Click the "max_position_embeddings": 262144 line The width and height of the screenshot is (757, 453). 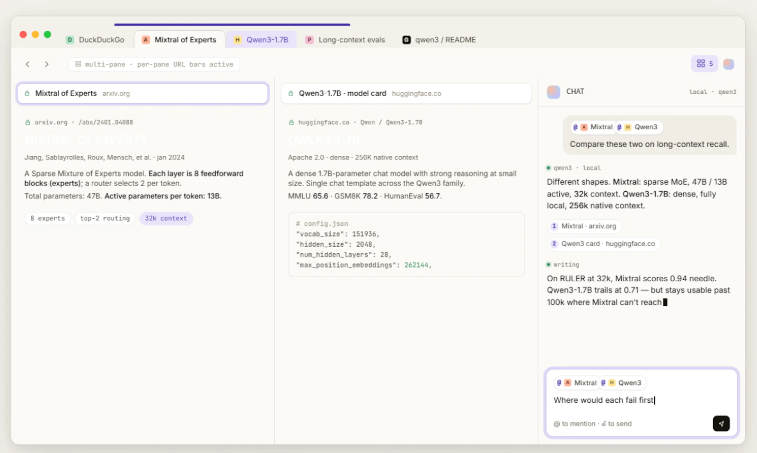(364, 266)
